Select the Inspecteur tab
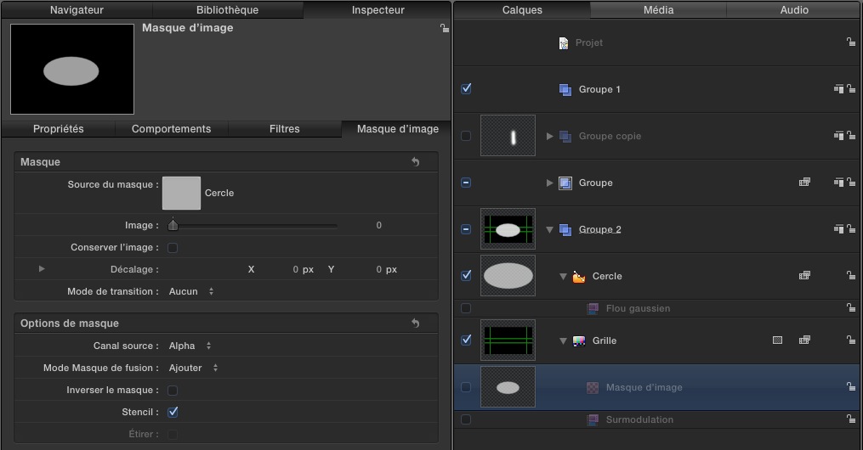The width and height of the screenshot is (863, 450). click(378, 10)
